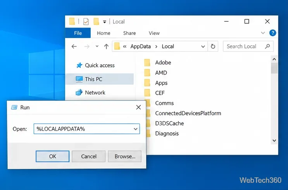The image size is (288, 190).
Task: Click the Adobe folder icon
Action: (x=147, y=62)
